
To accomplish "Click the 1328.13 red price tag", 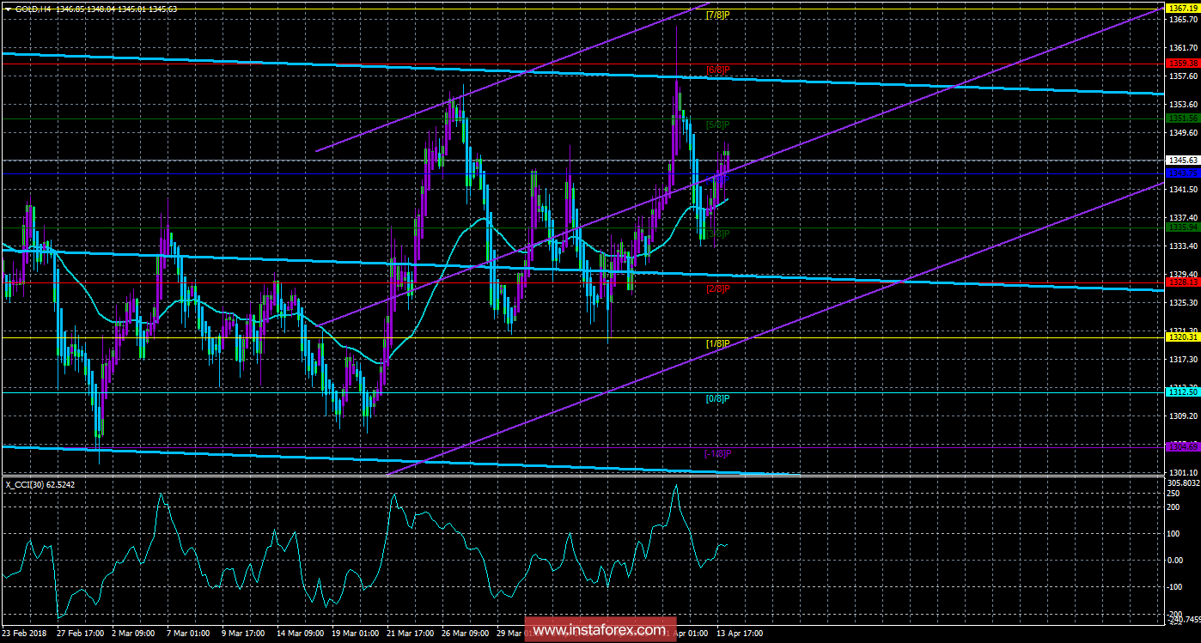I will (x=1182, y=282).
